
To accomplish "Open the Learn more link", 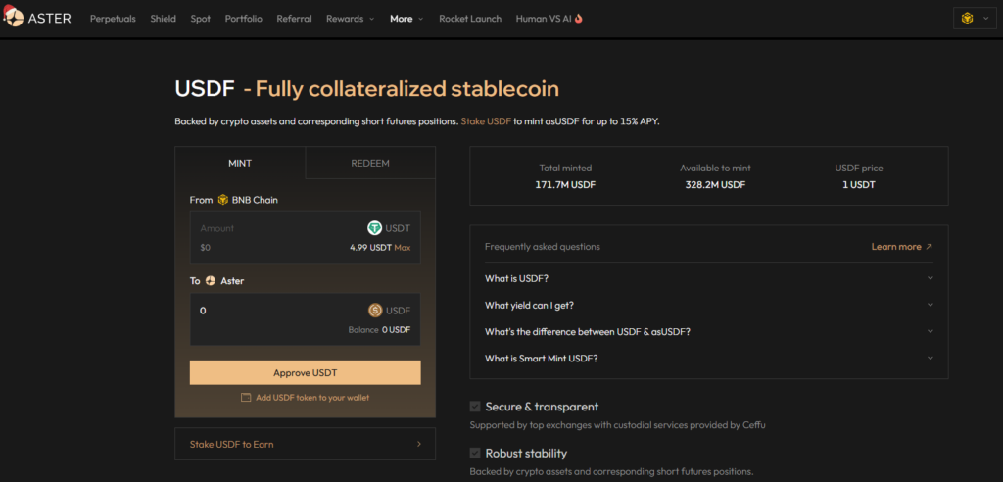I will click(901, 247).
